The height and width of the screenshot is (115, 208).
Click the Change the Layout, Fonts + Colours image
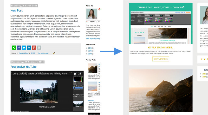click(x=160, y=23)
